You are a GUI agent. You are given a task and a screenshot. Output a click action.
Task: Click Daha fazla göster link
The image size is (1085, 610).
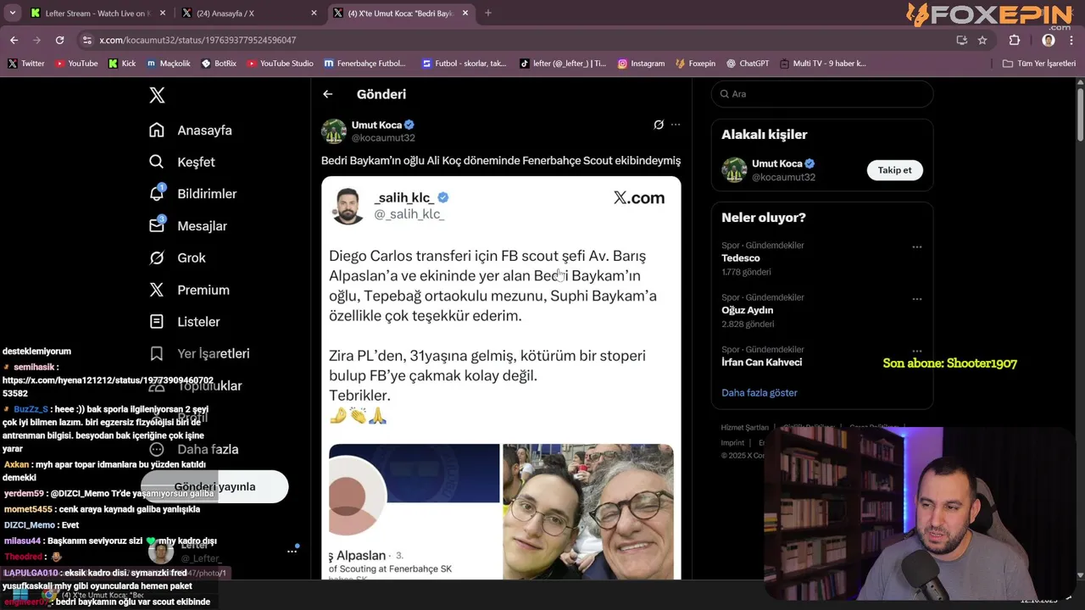(759, 393)
